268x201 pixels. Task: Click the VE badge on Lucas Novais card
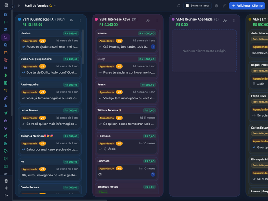tap(42, 118)
